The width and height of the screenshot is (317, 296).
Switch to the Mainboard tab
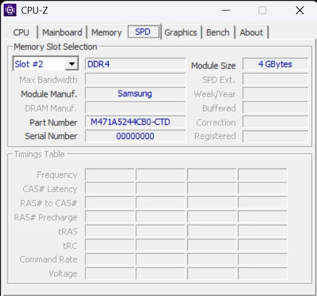[62, 32]
